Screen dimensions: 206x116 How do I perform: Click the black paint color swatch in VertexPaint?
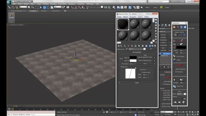pos(181,47)
